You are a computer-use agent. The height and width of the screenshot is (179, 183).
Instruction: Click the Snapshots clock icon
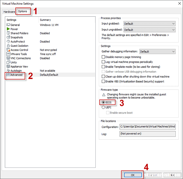click(8, 37)
